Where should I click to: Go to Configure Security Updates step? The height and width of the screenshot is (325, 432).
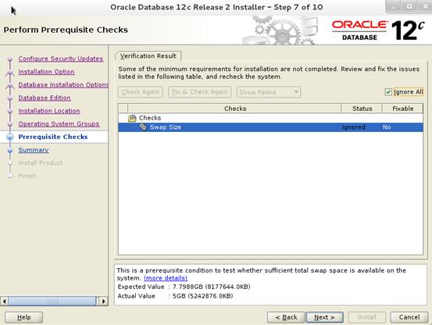61,59
